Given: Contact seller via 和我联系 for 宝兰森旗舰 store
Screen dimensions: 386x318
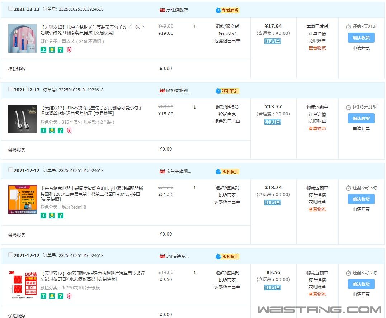Looking at the screenshot, I should (227, 171).
